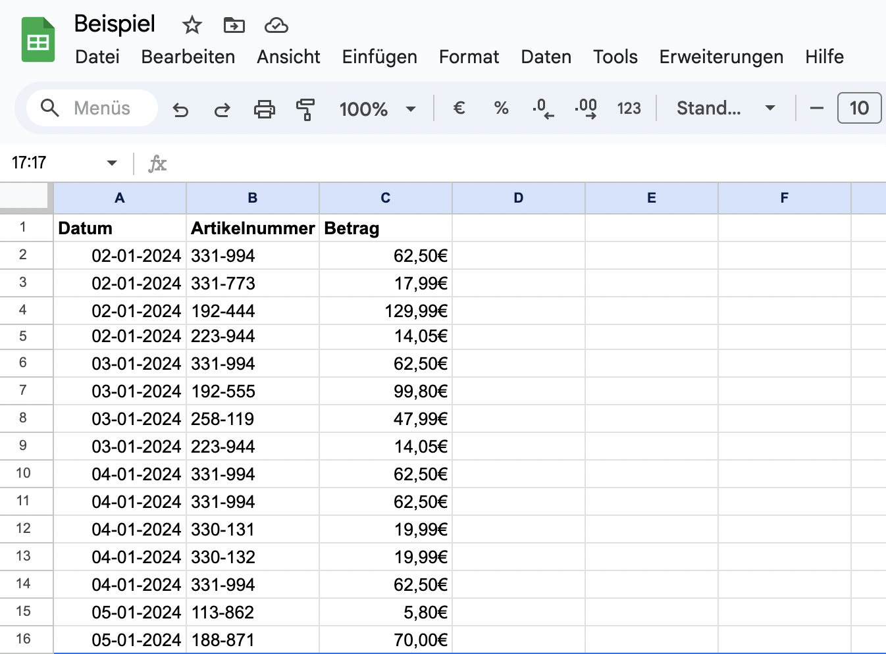Format as currency with € button

click(x=459, y=108)
